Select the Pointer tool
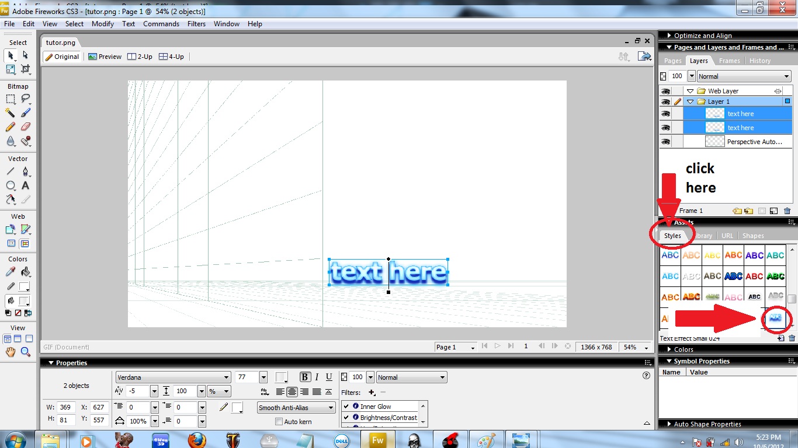Image resolution: width=798 pixels, height=448 pixels. click(11, 55)
